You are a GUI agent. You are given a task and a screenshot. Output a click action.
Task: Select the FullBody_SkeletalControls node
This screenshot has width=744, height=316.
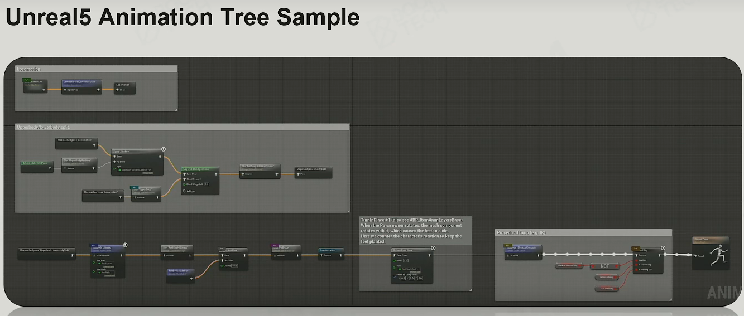tap(523, 252)
